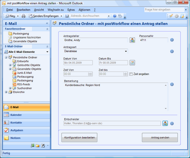
Task: Collapse the Persönliche Ordner tree node
Action: coord(6,57)
